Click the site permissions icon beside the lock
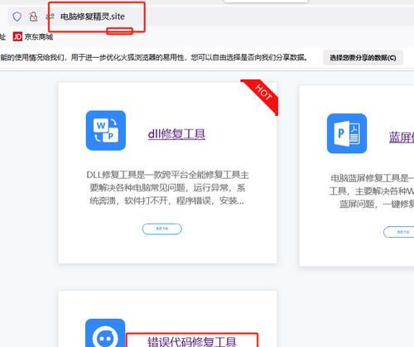The image size is (414, 347). click(50, 17)
